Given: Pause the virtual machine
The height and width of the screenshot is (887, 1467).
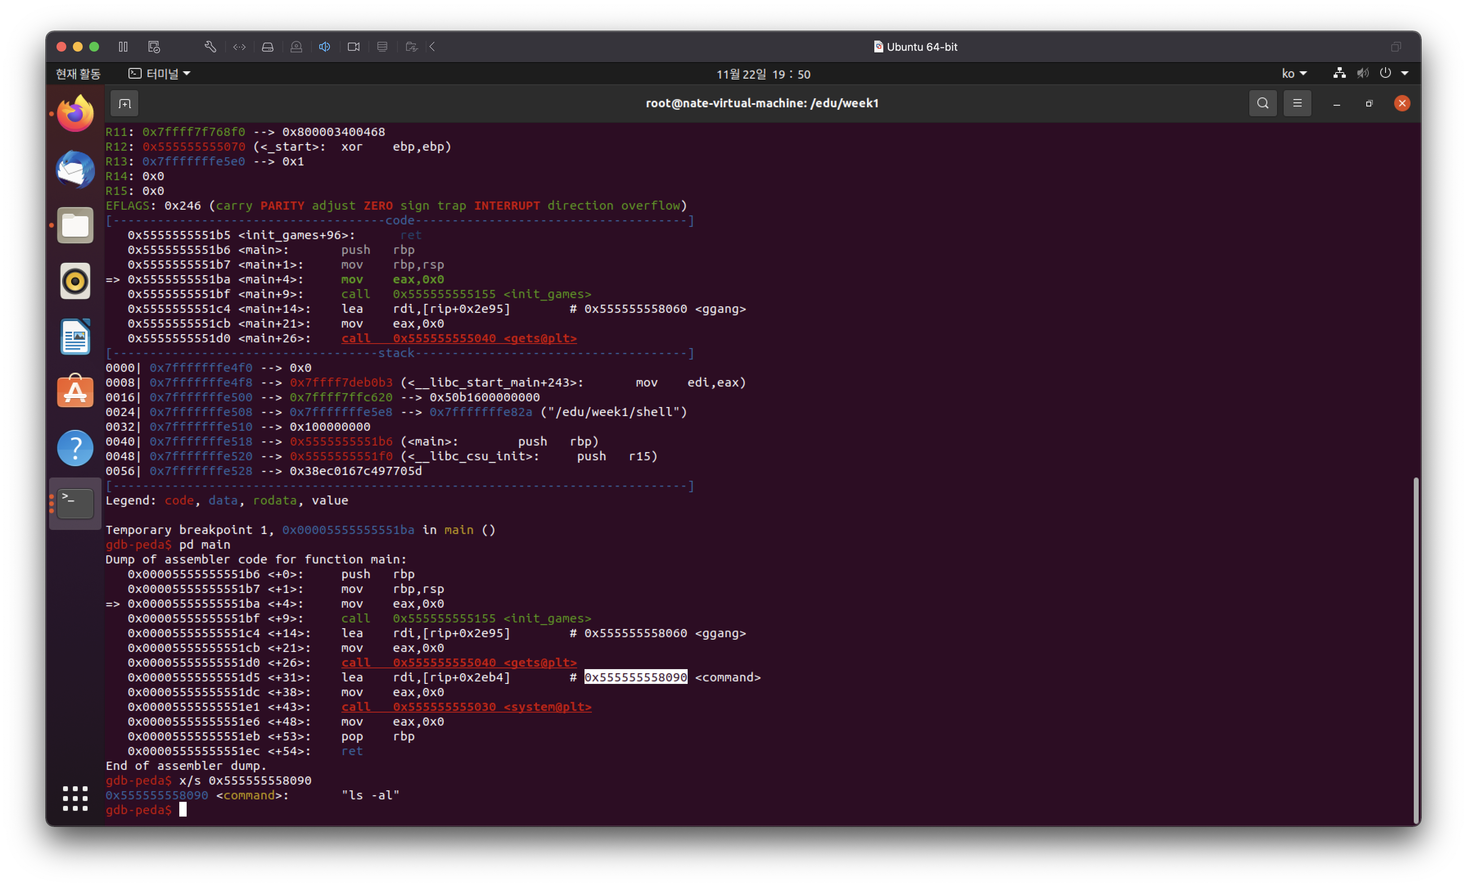Looking at the screenshot, I should click(x=123, y=46).
